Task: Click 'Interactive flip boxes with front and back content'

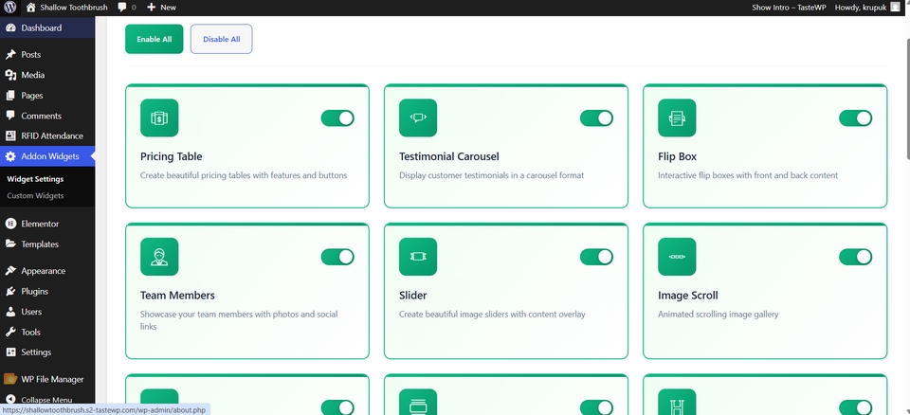Action: click(748, 175)
